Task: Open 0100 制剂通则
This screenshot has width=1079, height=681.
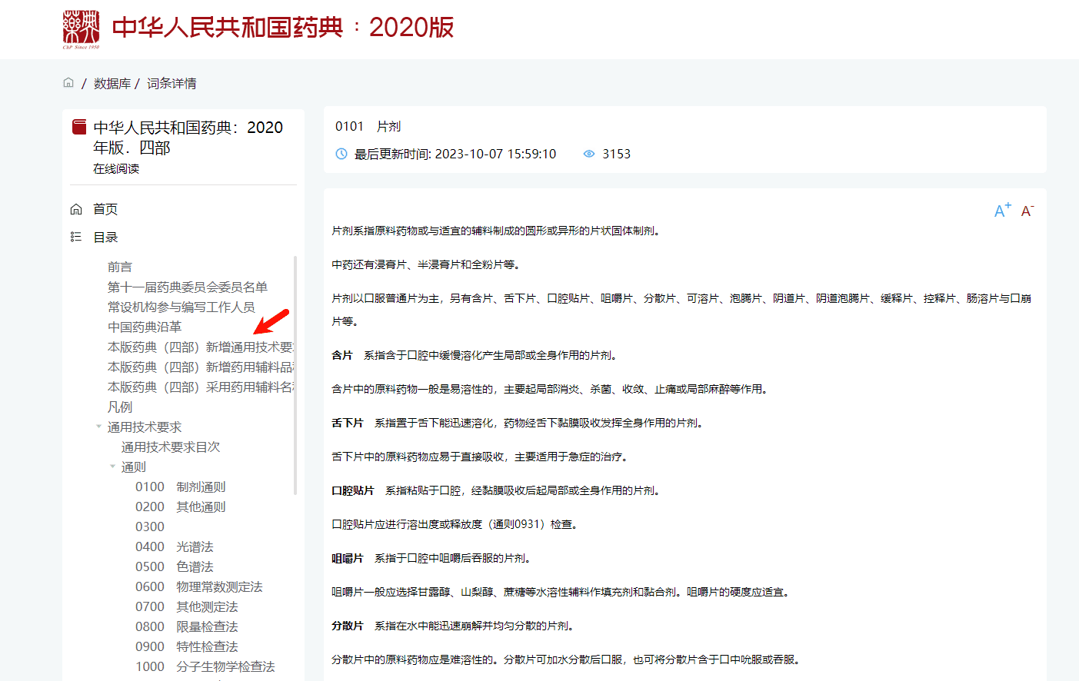Action: (181, 487)
